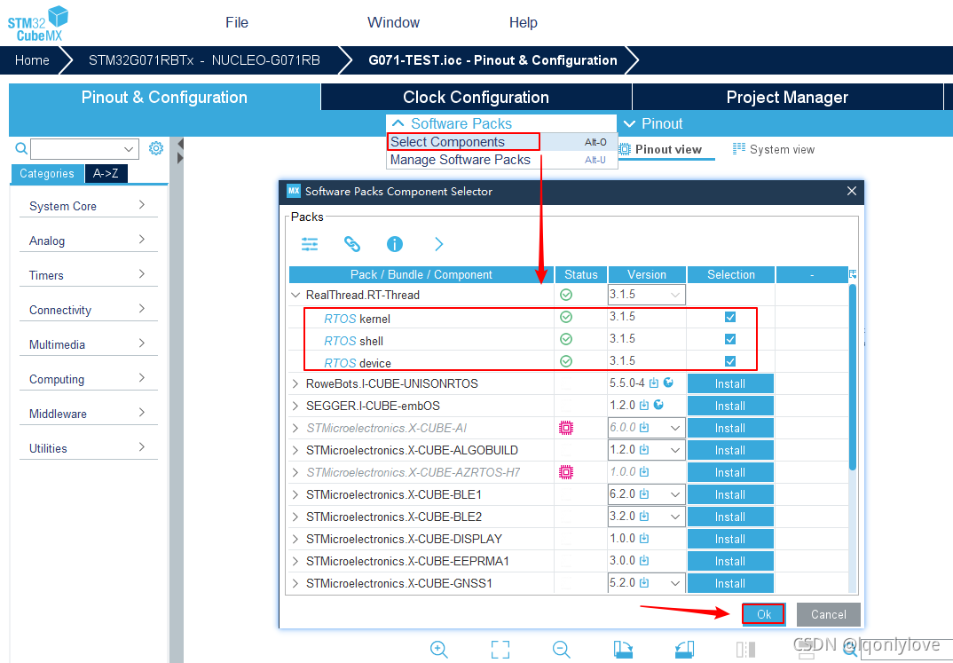Confirm the selector with Ok button
The image size is (953, 663).
tap(763, 614)
